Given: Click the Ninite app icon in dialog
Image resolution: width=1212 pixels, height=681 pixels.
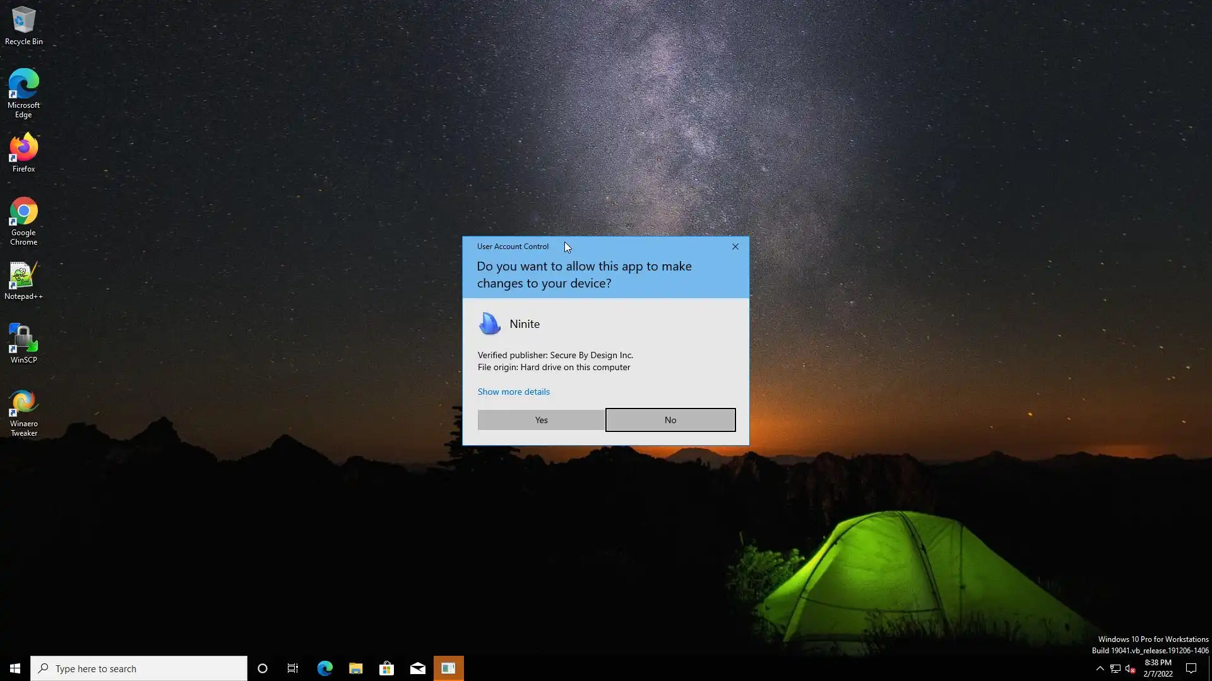Looking at the screenshot, I should pos(489,324).
